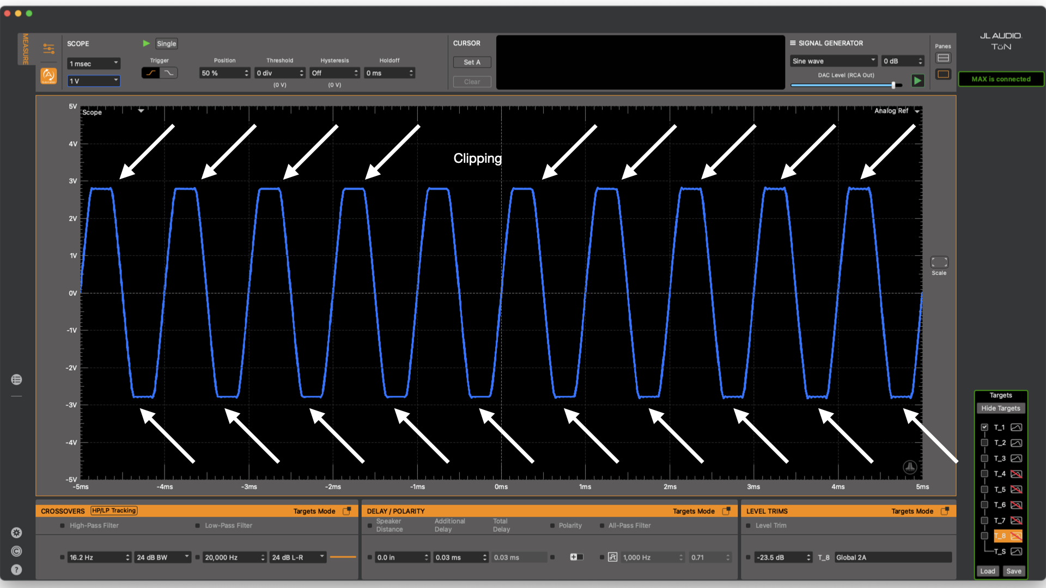The height and width of the screenshot is (588, 1046).
Task: Pop out the Delay / Polarity panel
Action: (726, 511)
